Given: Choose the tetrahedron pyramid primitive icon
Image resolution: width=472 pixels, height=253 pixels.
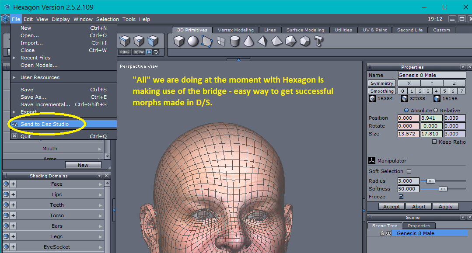Looking at the screenshot, I should pyautogui.click(x=262, y=41).
